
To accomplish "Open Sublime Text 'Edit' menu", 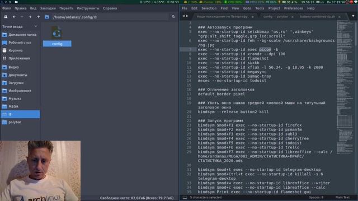I will 194,8.
